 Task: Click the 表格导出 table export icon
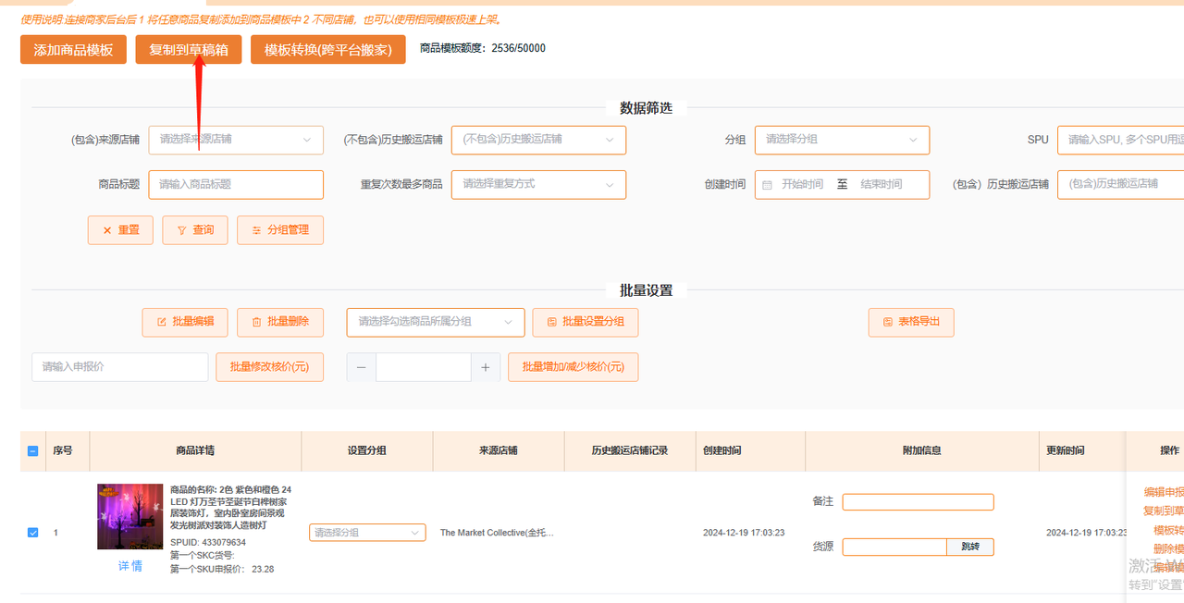[889, 322]
